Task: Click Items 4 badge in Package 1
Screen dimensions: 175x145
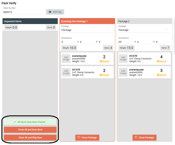Action: pos(108,48)
